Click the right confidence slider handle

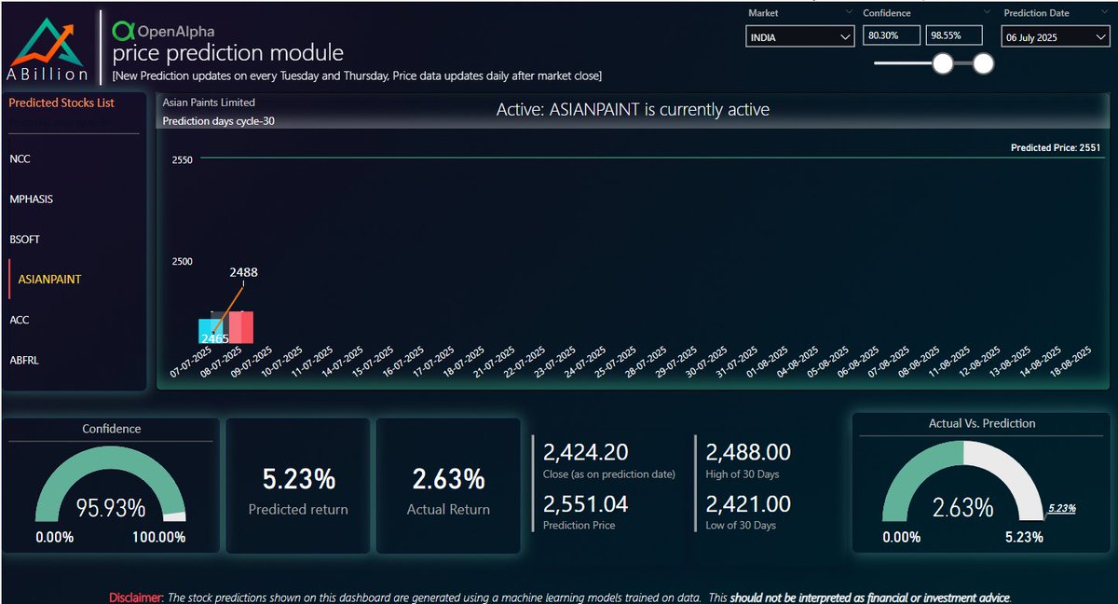983,63
